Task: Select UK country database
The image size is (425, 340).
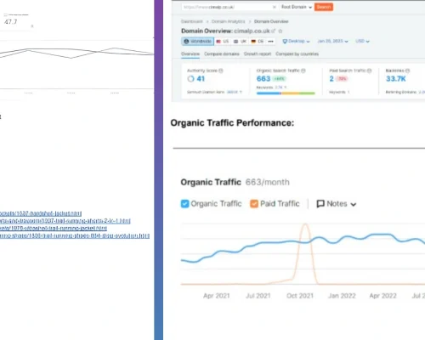Action: pos(240,42)
